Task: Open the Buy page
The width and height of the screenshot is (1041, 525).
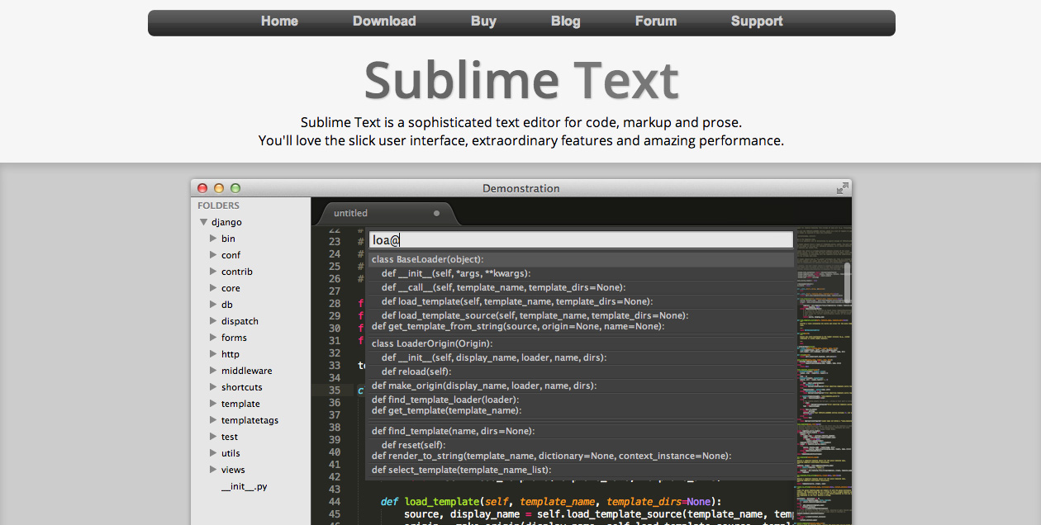Action: tap(483, 21)
